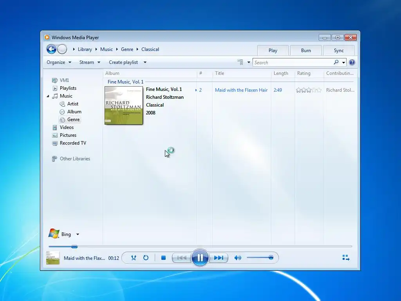Viewport: 401px width, 301px height.
Task: Open the Organize dropdown menu
Action: pyautogui.click(x=59, y=62)
